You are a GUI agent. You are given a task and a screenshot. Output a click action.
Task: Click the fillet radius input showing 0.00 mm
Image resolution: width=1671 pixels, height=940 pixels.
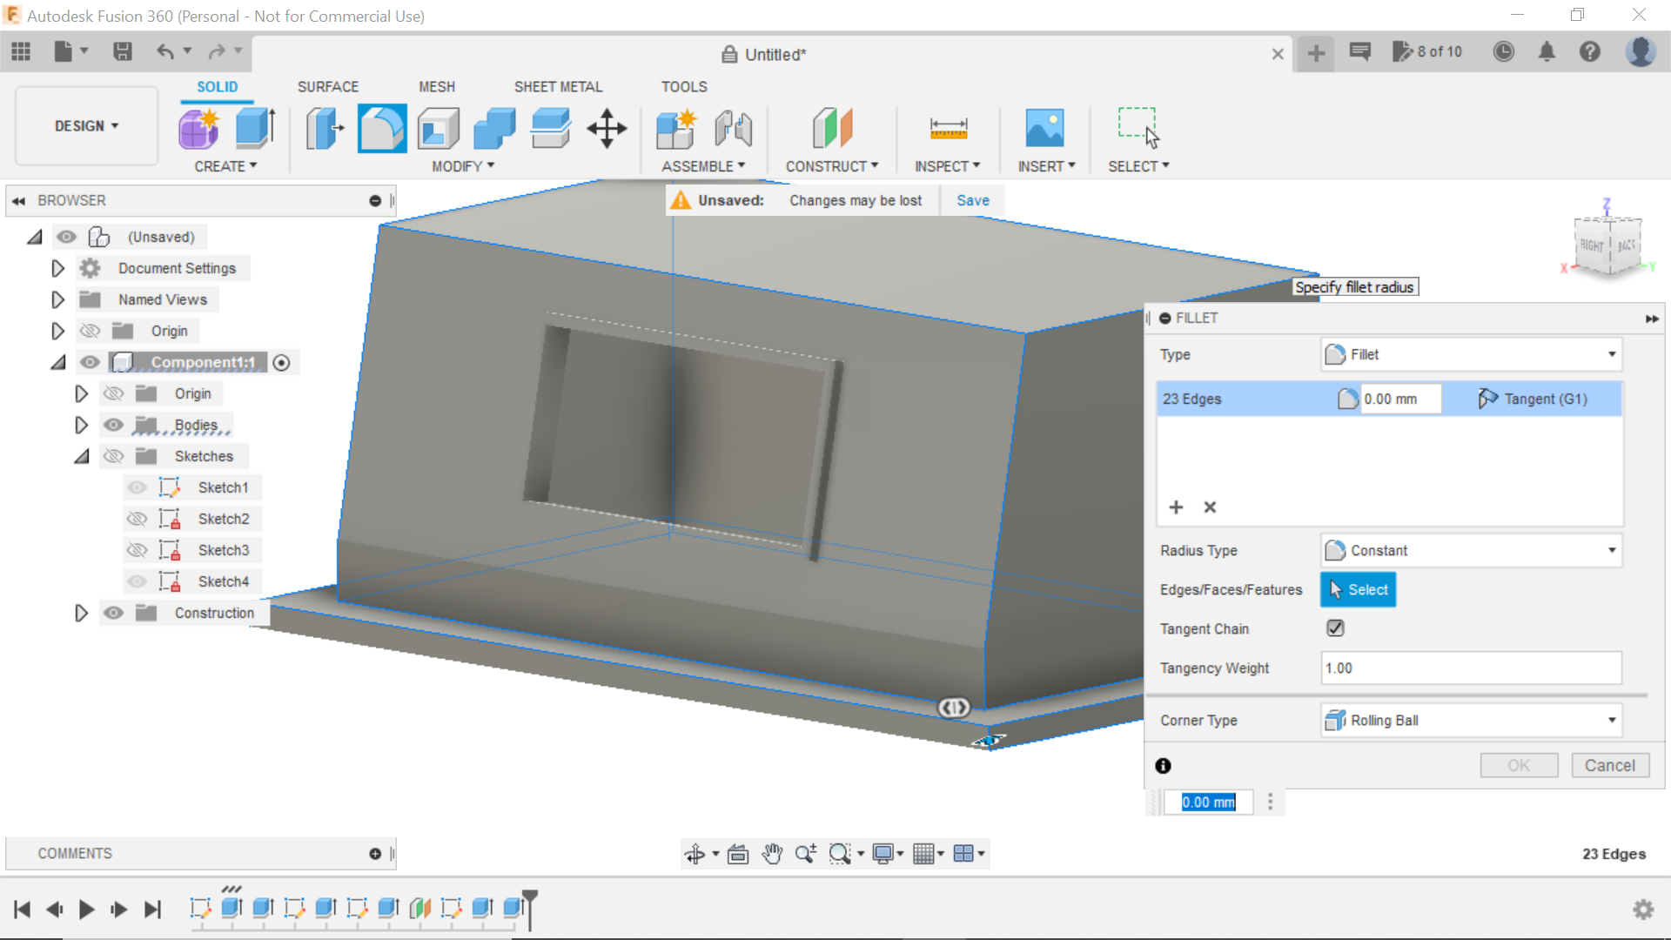[x=1399, y=399]
